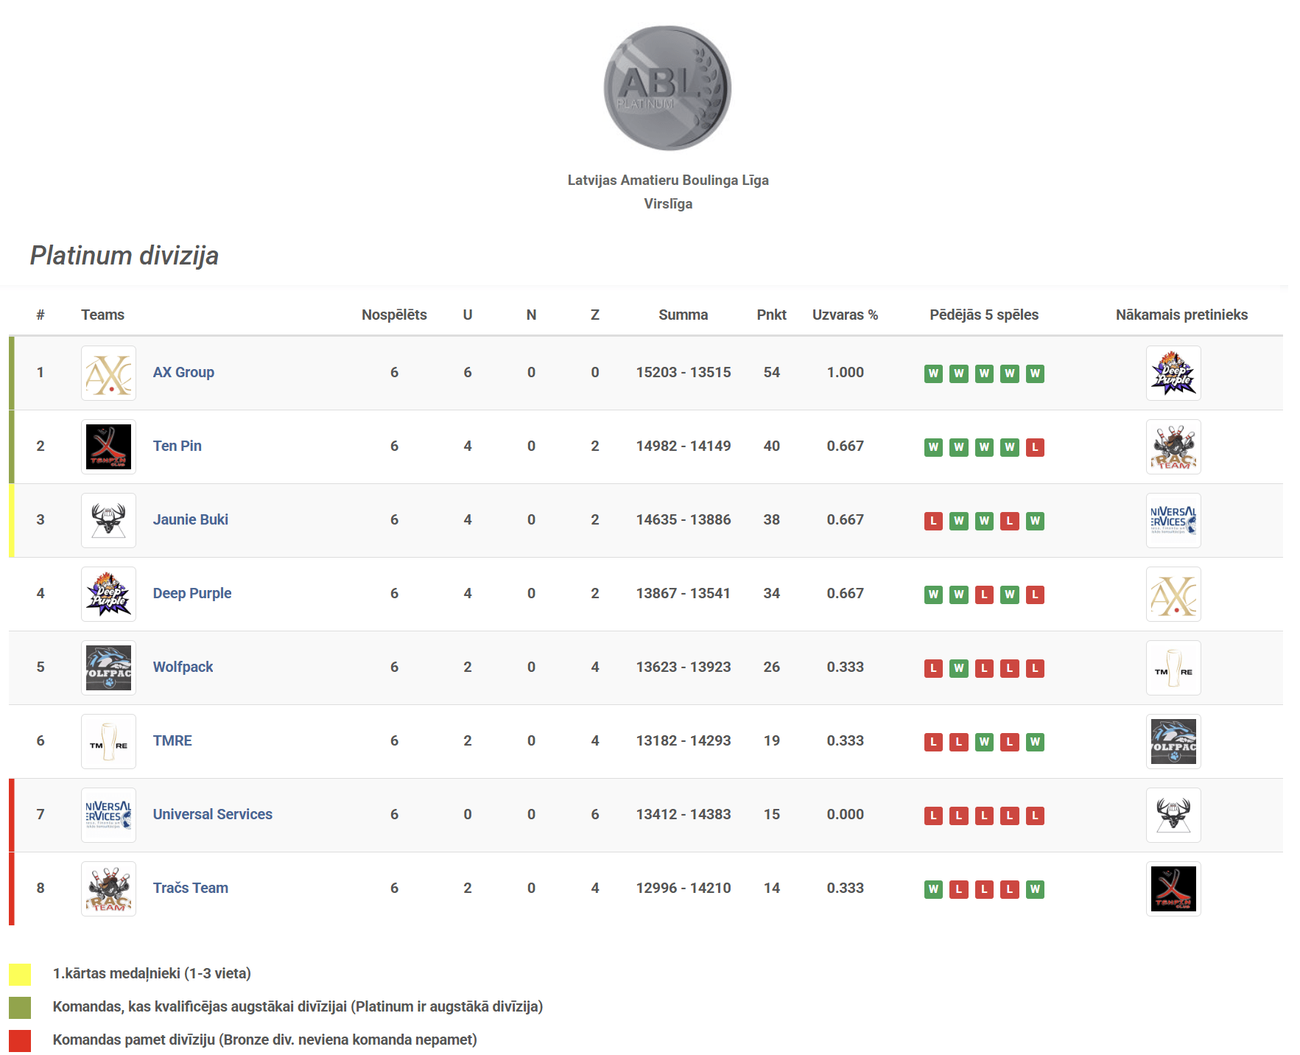Click Ten Pin's next opponent Tračs logo

click(1173, 446)
